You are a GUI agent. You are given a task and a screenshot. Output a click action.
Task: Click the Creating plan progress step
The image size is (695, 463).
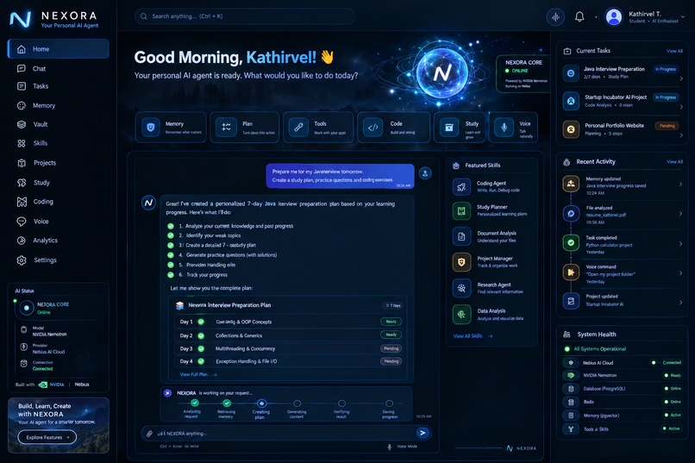coord(261,404)
